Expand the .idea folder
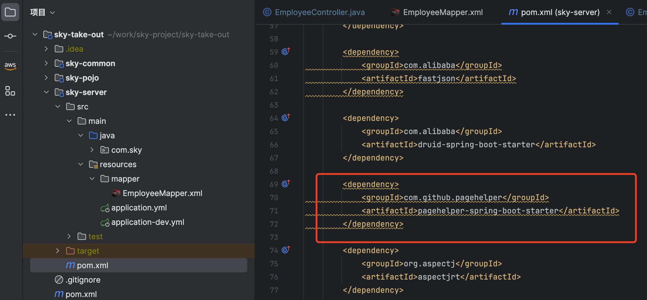This screenshot has width=647, height=300. point(46,49)
